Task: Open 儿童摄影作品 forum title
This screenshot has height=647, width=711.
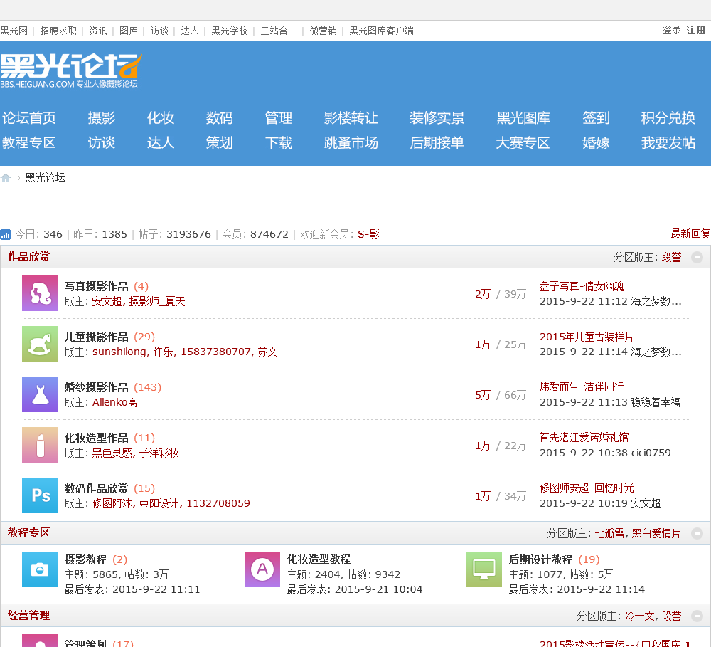Action: [x=97, y=337]
